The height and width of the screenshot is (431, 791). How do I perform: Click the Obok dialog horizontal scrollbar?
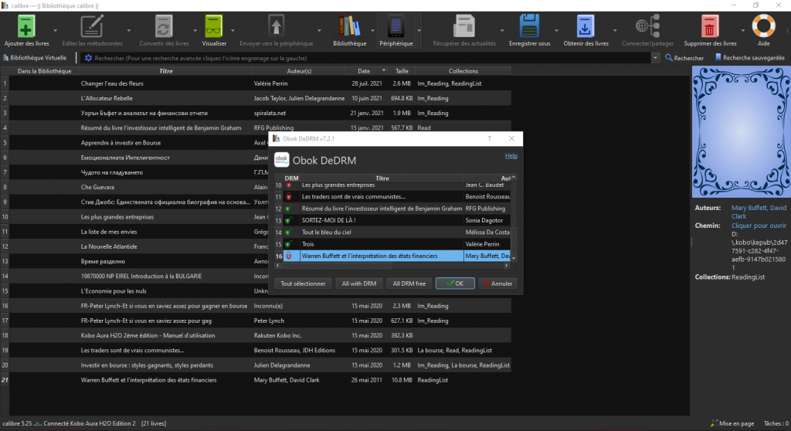392,266
